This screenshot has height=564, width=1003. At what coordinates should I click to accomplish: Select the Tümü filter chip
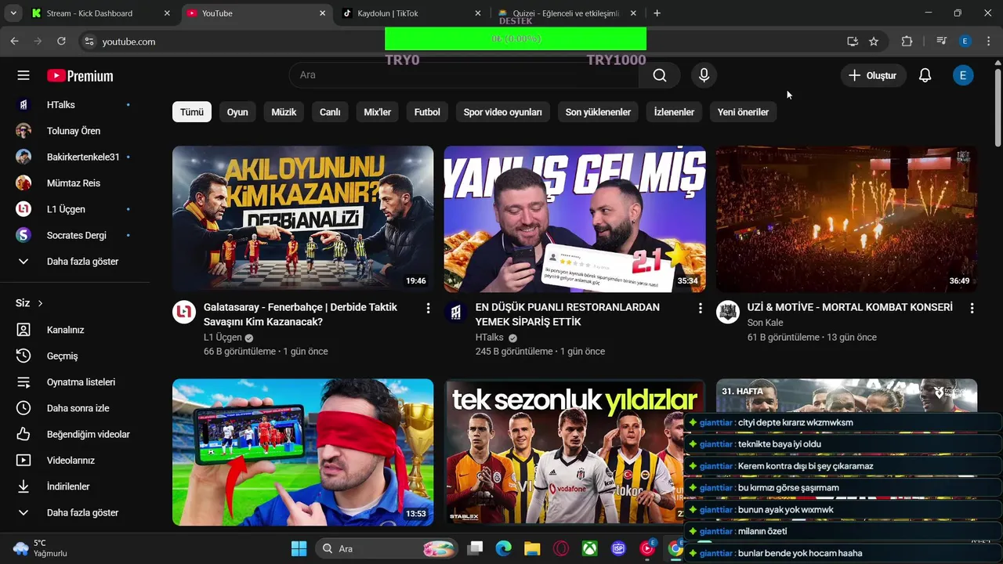pyautogui.click(x=192, y=112)
